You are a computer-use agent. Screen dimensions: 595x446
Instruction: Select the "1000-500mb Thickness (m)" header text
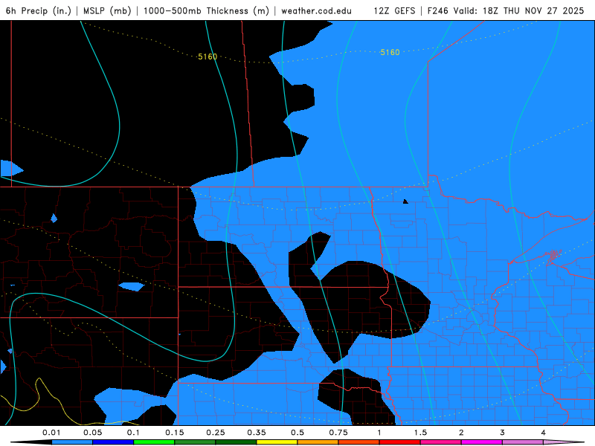(206, 10)
